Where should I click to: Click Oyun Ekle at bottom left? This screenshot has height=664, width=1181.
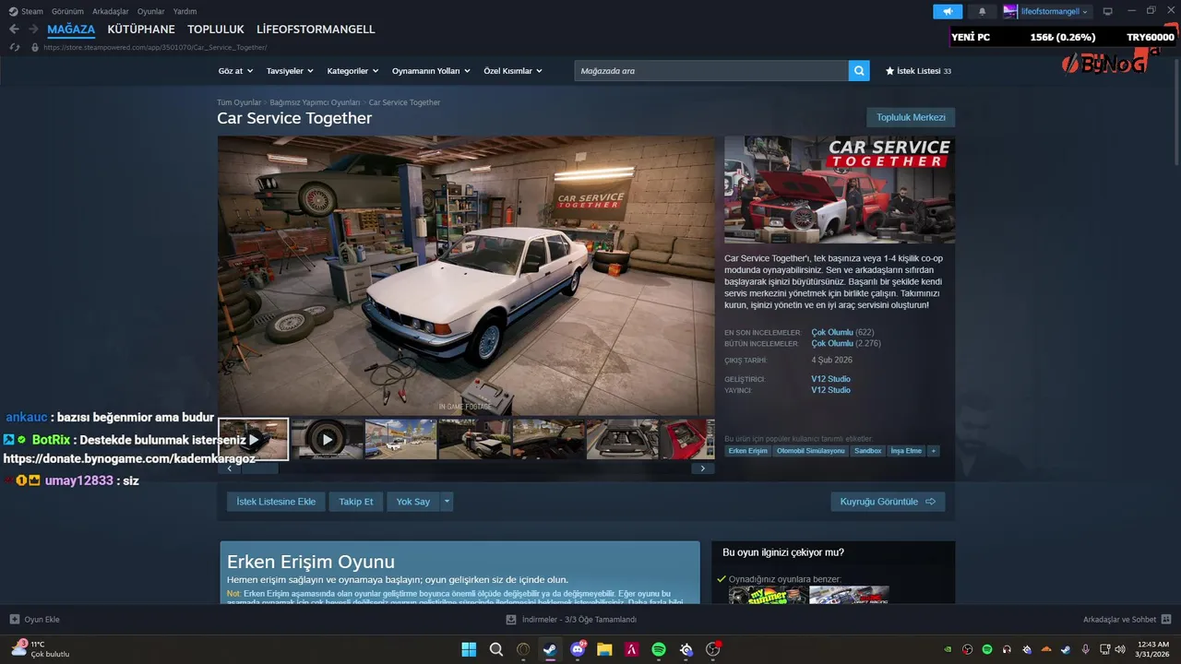35,620
